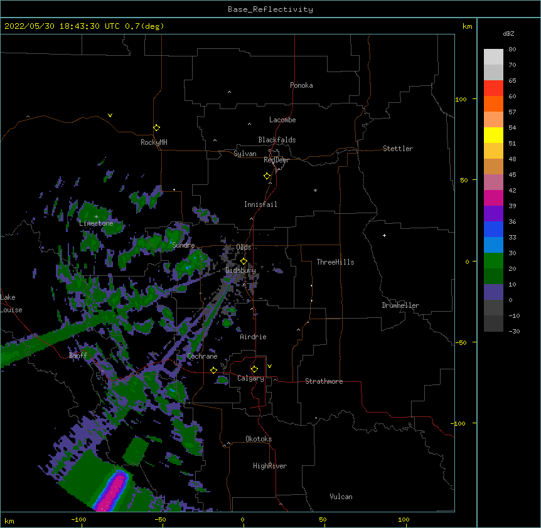Select the ThreeHills label
The image size is (541, 528).
tap(335, 262)
